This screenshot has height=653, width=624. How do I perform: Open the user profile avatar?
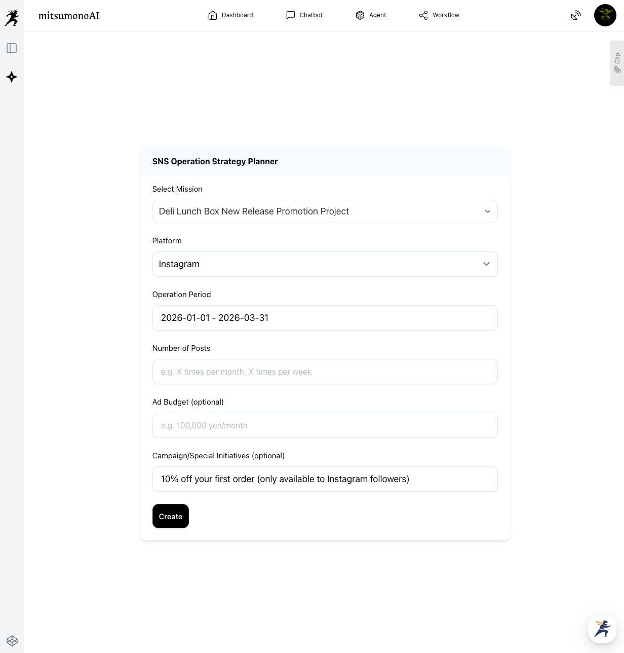click(605, 16)
